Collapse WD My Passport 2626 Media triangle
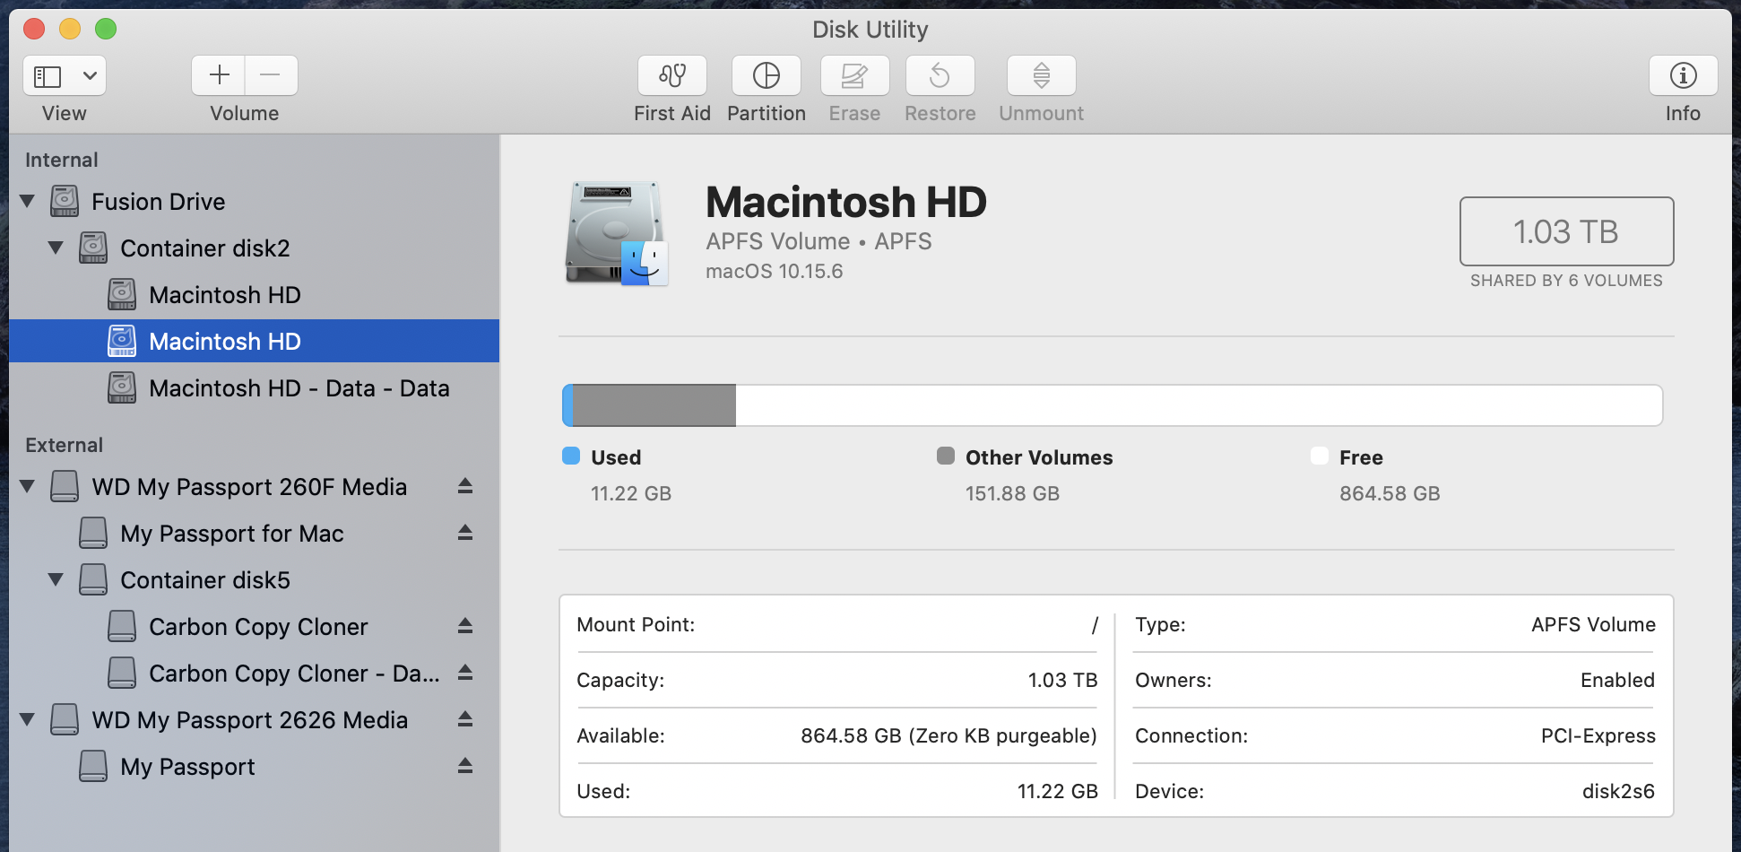The height and width of the screenshot is (852, 1741). click(28, 720)
